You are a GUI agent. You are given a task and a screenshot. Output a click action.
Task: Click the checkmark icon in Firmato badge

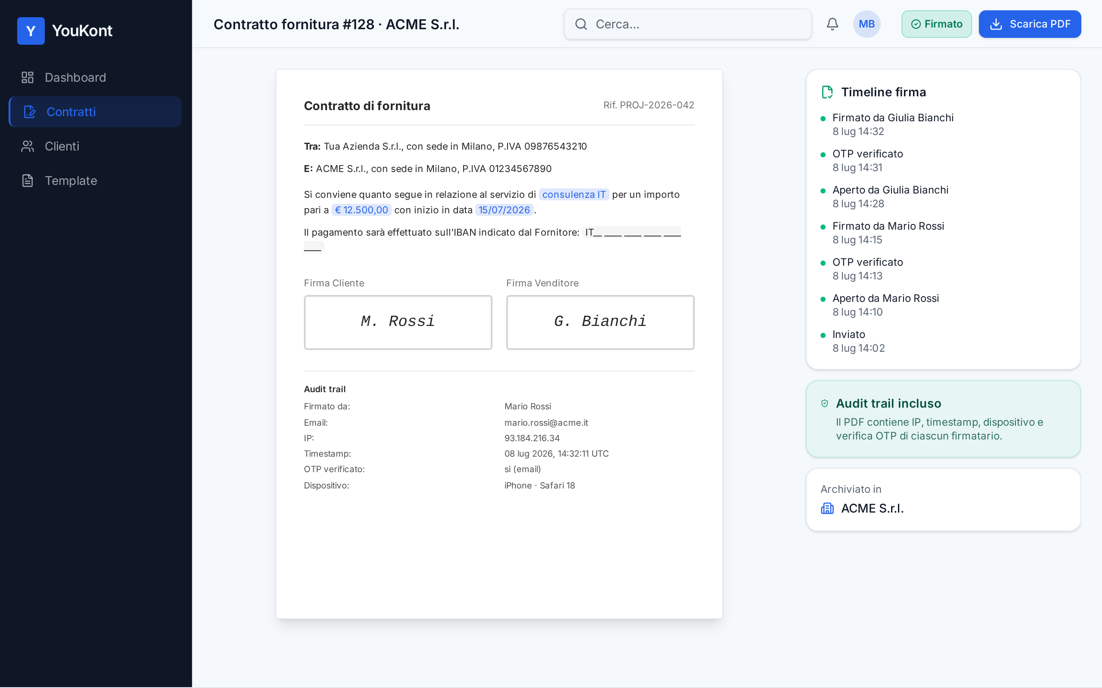coord(916,24)
